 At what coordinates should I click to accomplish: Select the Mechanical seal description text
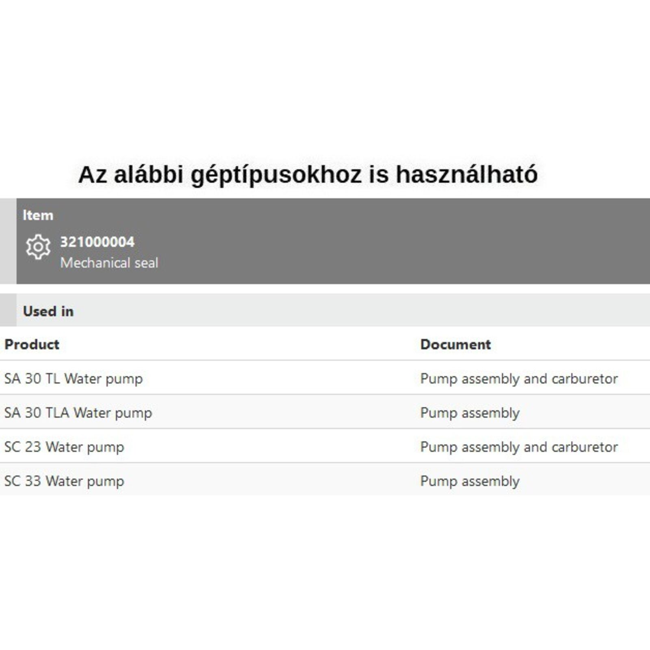109,263
